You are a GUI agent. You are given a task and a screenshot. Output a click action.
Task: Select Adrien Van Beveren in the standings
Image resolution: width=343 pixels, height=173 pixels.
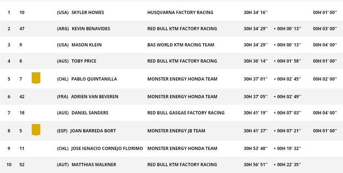(x=94, y=97)
